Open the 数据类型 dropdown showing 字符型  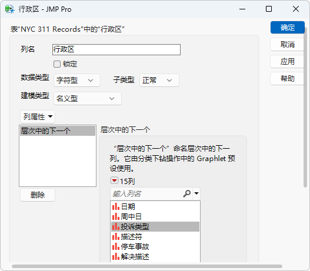click(x=77, y=80)
